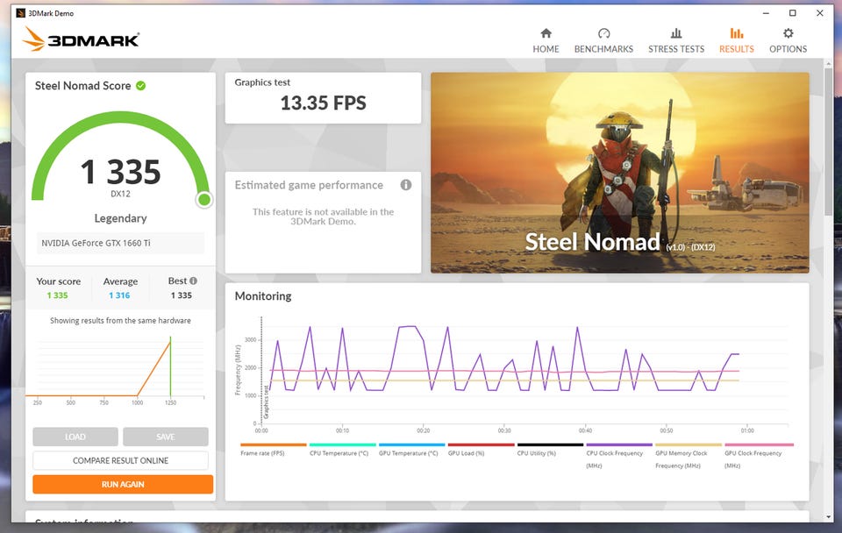Click the 00:30 mark on the monitoring timeline
The width and height of the screenshot is (842, 533).
pyautogui.click(x=504, y=430)
